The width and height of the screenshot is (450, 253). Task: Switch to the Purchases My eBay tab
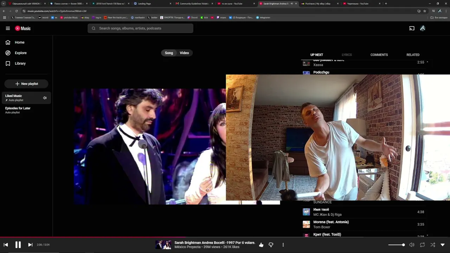320,4
